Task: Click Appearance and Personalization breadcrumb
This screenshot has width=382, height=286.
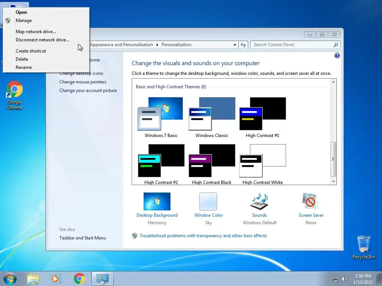Action: tap(121, 45)
